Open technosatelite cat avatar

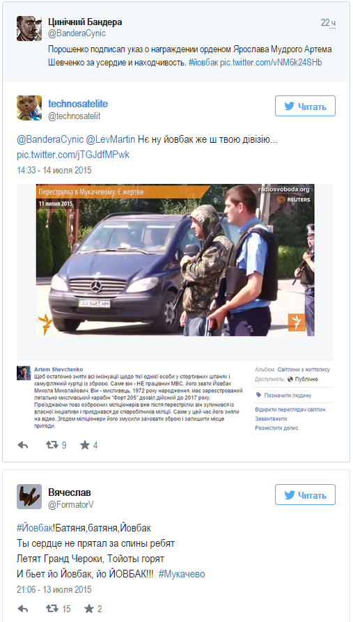29,108
